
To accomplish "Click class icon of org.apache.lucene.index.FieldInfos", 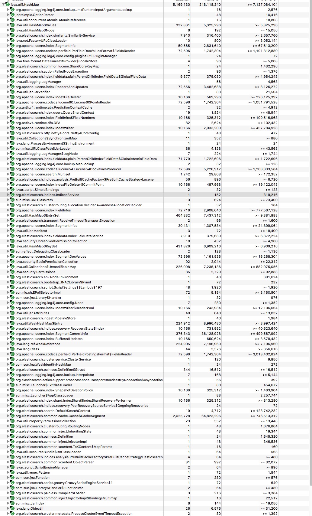I will (12, 210).
